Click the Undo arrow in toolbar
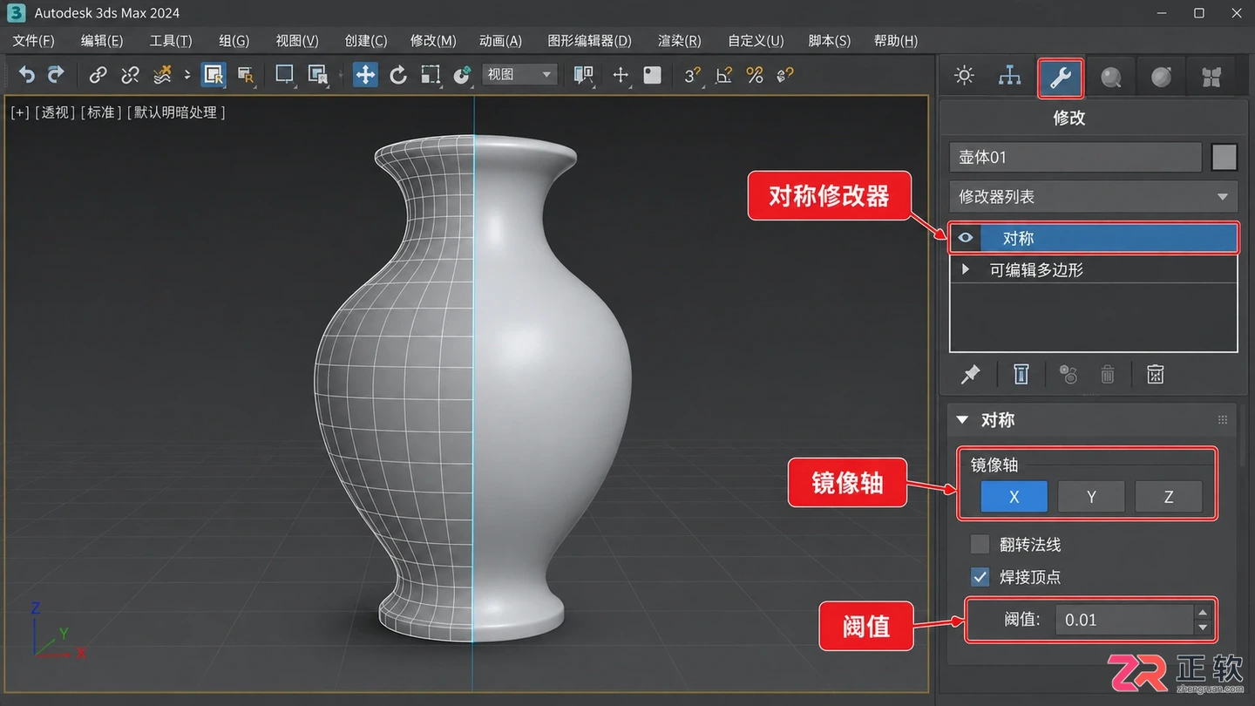The width and height of the screenshot is (1255, 706). coord(27,75)
